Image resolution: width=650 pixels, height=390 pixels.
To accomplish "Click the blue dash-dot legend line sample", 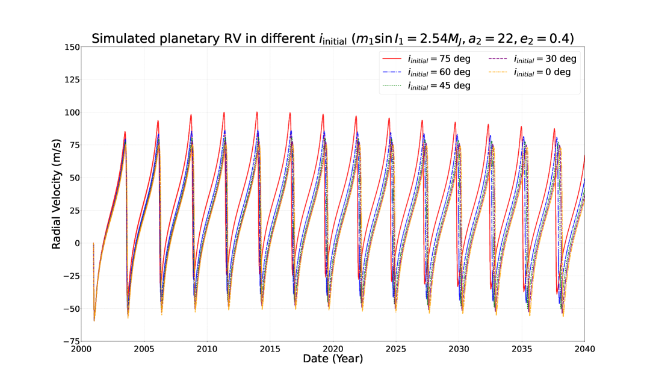I will point(392,72).
